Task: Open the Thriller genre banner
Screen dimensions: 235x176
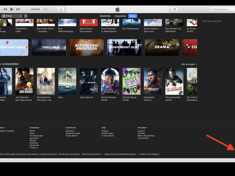Action: click(49, 48)
